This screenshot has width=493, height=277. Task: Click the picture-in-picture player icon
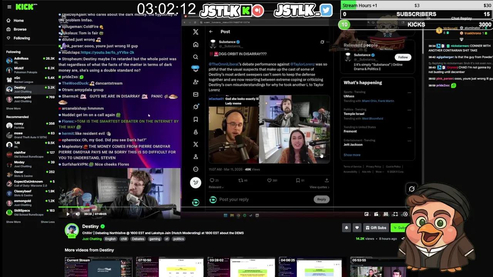click(x=367, y=214)
